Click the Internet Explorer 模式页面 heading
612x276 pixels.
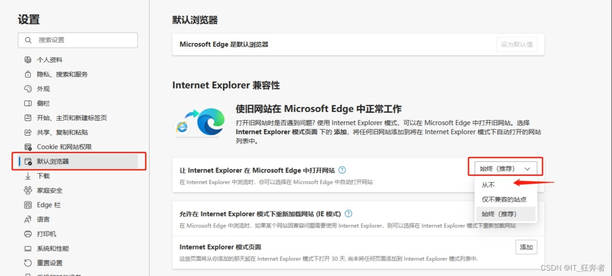[220, 247]
